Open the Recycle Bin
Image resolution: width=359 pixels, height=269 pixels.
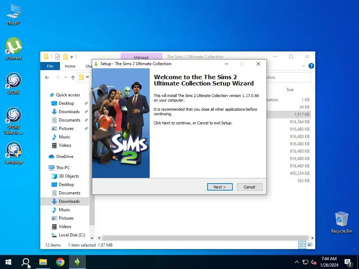(341, 222)
